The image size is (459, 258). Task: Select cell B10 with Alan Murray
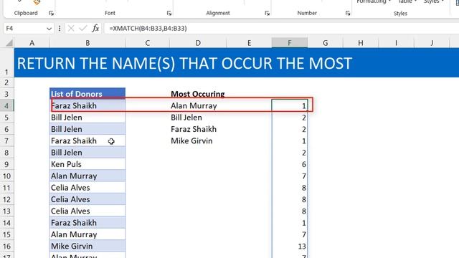87,176
